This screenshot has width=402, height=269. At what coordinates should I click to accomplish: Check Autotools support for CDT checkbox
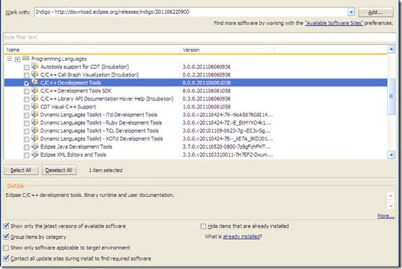(x=26, y=67)
